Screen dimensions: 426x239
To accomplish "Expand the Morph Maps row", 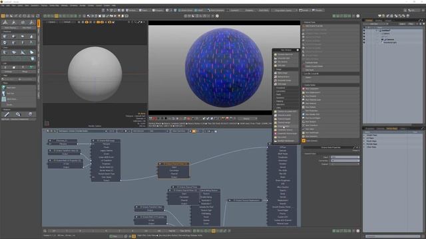I will click(364, 141).
